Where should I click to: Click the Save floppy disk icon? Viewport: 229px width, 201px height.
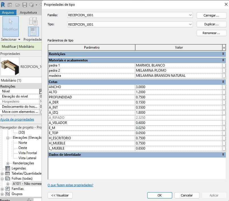[25, 5]
